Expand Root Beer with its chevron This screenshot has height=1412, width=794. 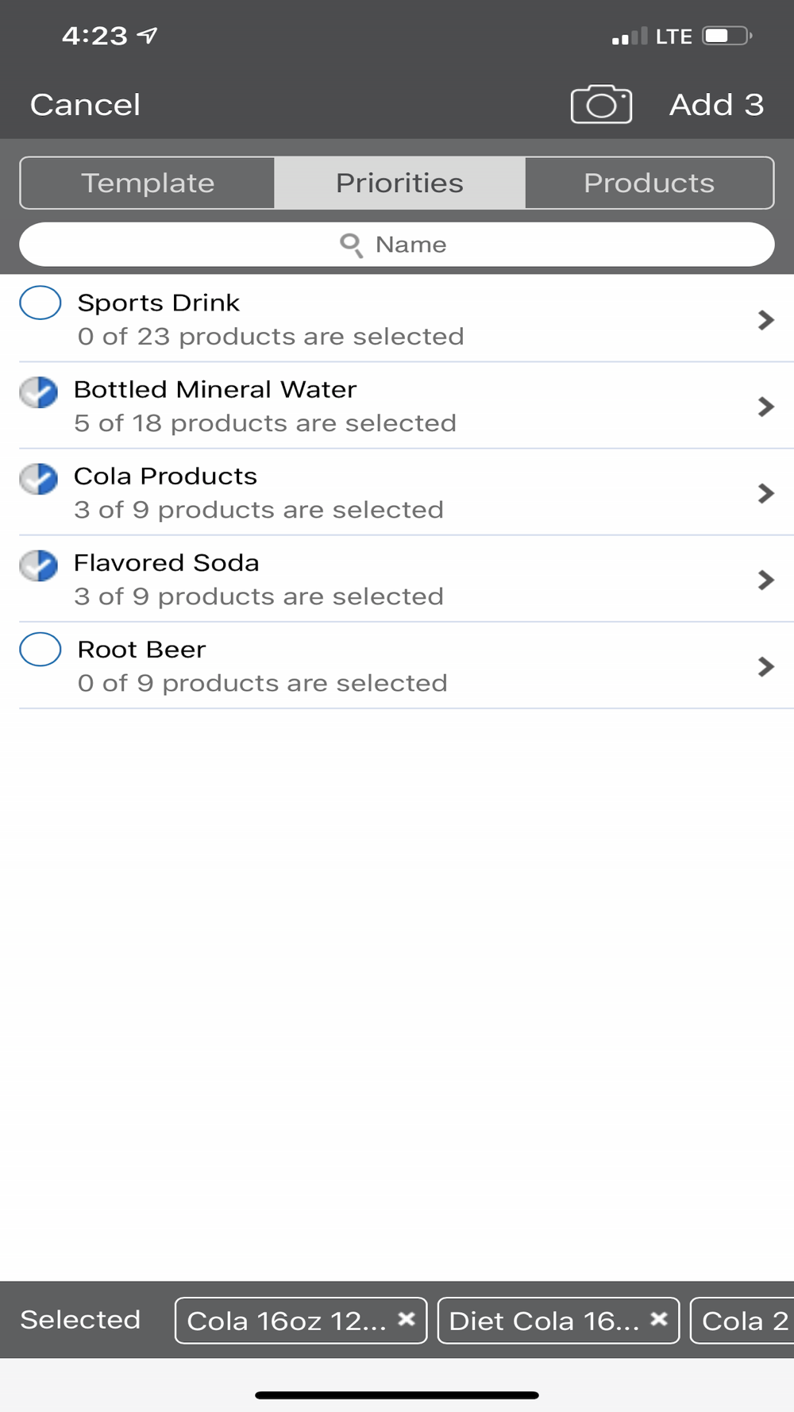765,666
